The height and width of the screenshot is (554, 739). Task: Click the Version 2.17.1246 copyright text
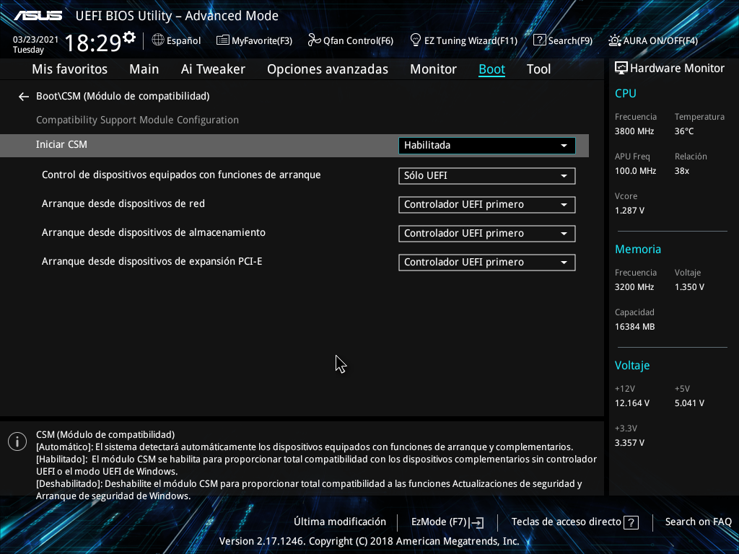[369, 541]
